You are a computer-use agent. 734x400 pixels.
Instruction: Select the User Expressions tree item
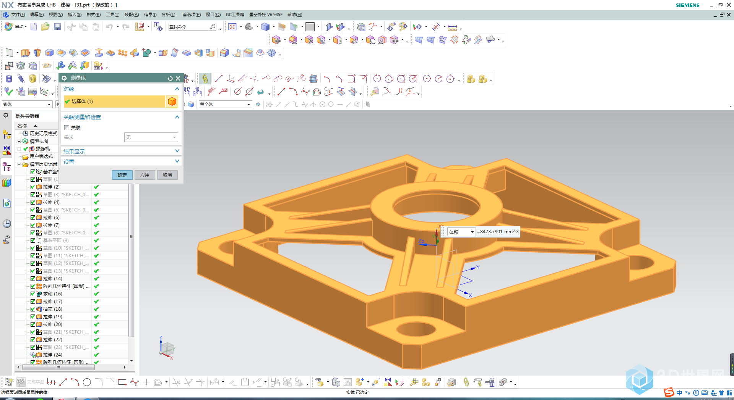click(37, 156)
